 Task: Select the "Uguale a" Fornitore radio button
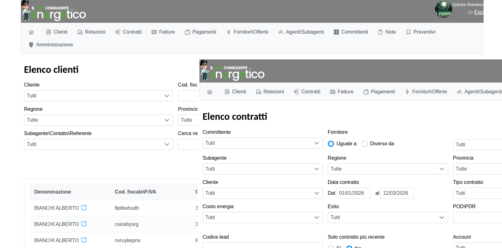(331, 144)
